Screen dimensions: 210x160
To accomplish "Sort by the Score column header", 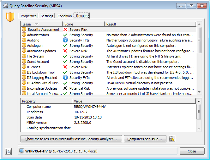I will coord(84,24).
